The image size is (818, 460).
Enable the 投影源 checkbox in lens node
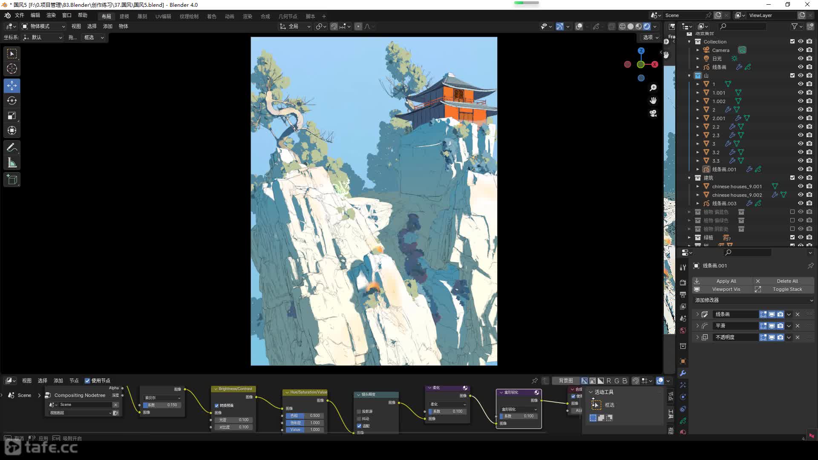(359, 411)
